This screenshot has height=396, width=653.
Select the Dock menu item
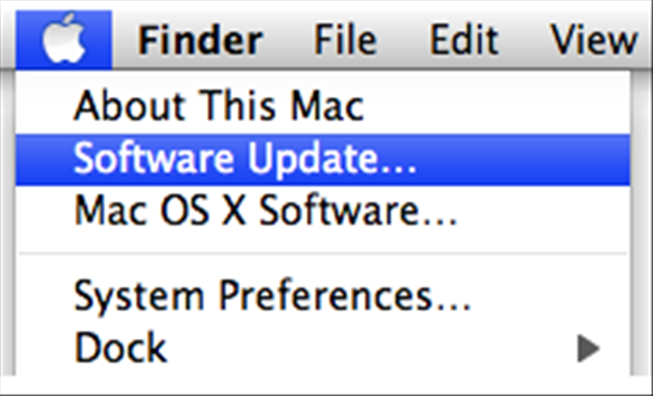(323, 348)
